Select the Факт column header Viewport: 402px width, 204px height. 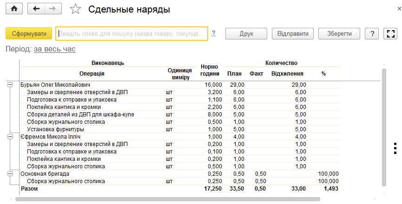257,74
